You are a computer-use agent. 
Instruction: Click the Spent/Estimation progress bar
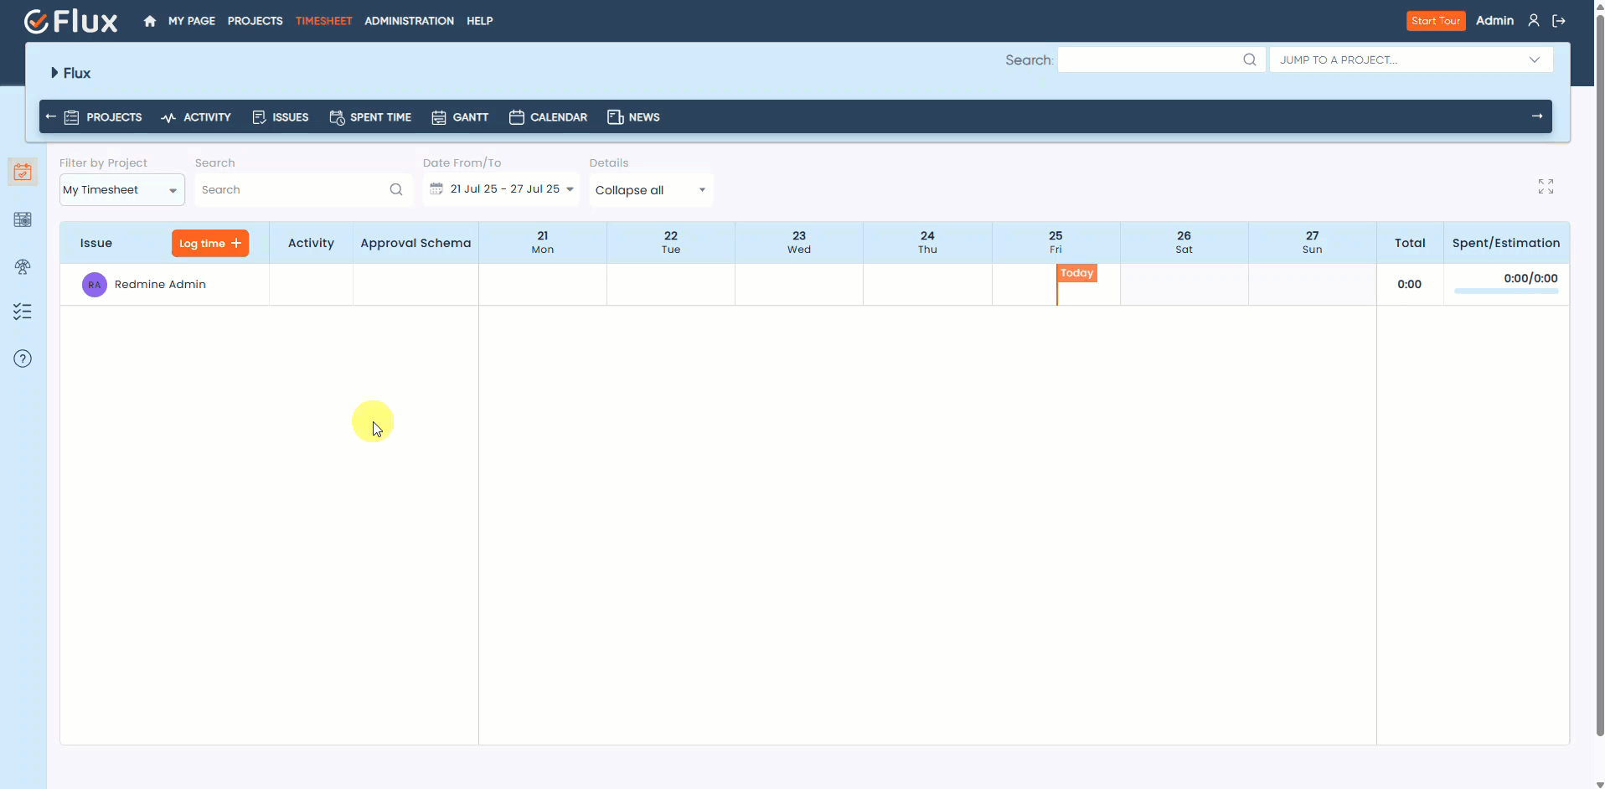[1507, 291]
